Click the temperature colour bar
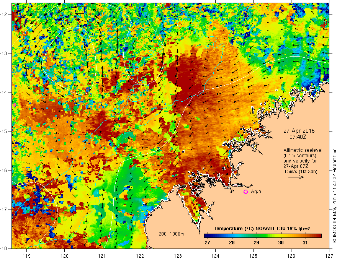Image resolution: width=337 pixels, height=260 pixels. (x=263, y=236)
